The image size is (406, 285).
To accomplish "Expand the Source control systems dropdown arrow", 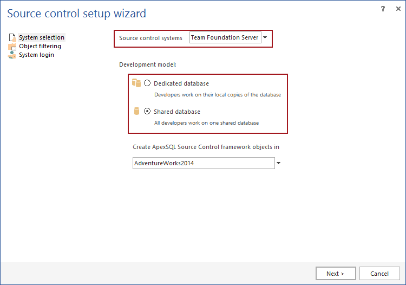I will [265, 37].
